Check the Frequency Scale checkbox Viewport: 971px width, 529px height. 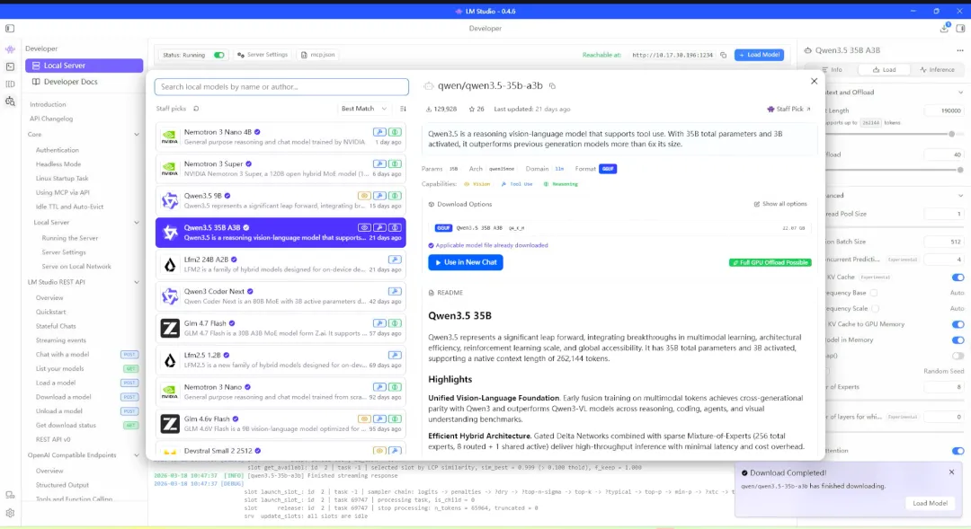click(875, 309)
